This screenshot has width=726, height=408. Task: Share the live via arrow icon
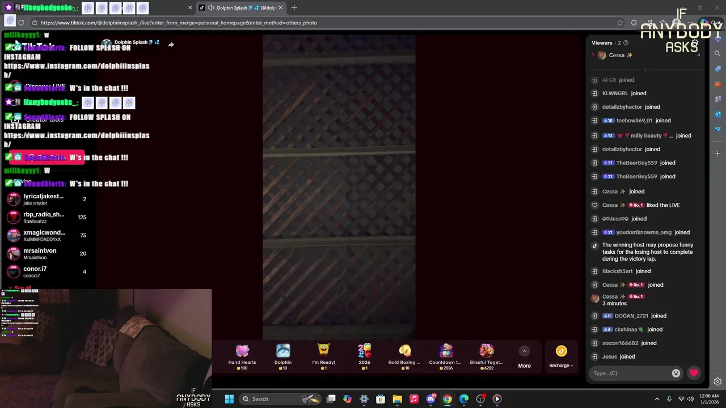[x=171, y=44]
